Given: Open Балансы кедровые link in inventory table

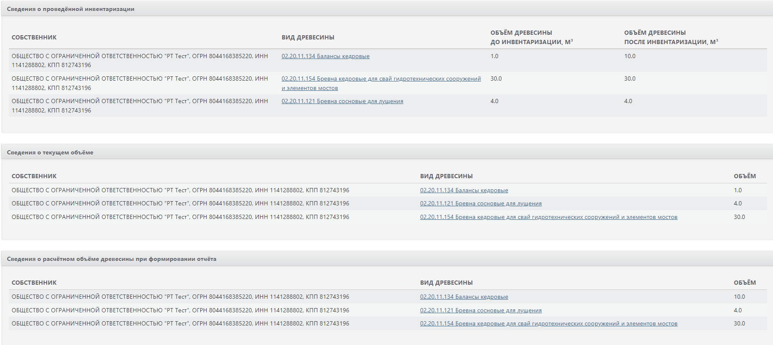Looking at the screenshot, I should [x=325, y=56].
